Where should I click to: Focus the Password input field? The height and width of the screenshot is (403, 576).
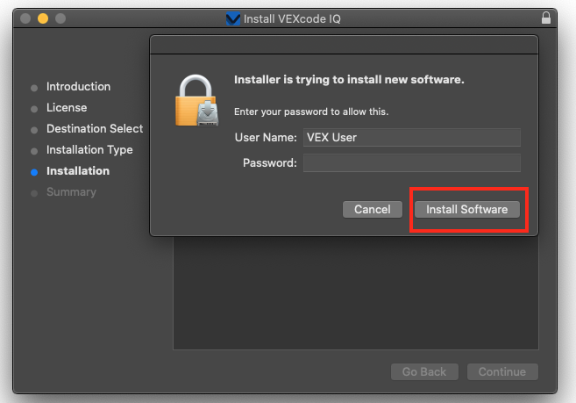coord(412,163)
